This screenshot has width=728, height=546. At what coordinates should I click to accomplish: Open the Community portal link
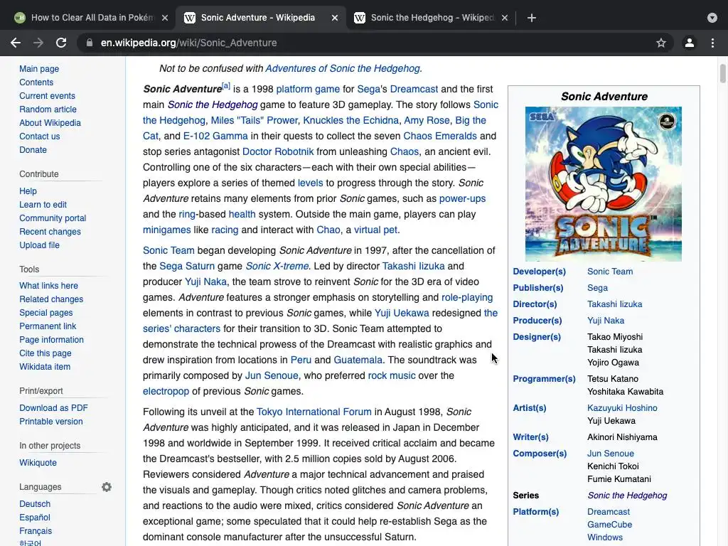pyautogui.click(x=53, y=218)
